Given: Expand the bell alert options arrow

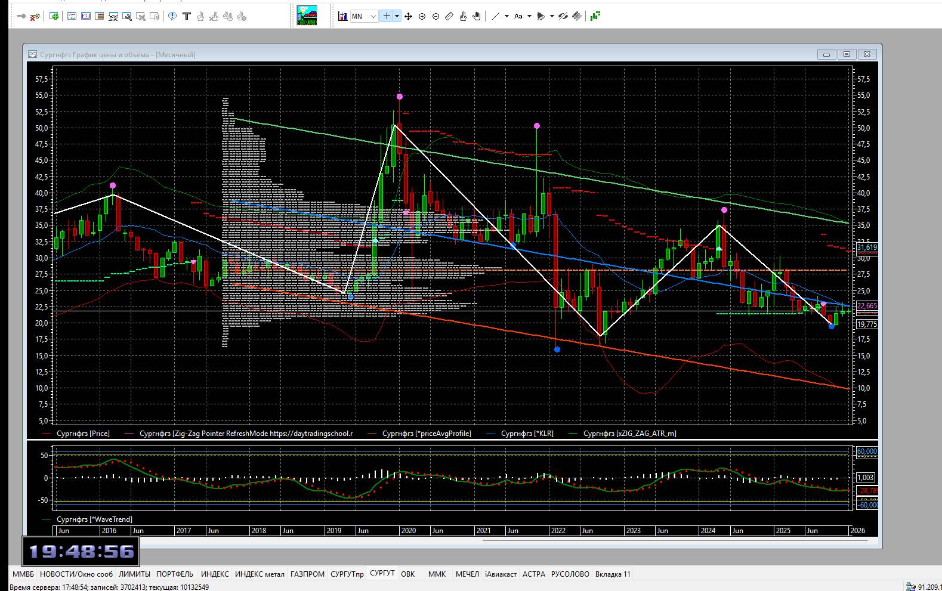Looking at the screenshot, I should click(x=552, y=16).
